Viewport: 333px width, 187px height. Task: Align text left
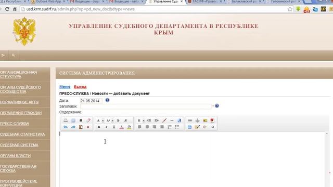pos(139,127)
